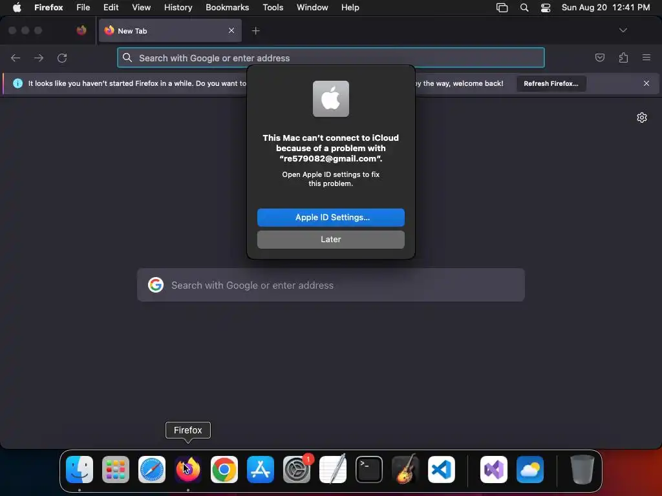Screen dimensions: 662x496
Task: Open the Bookmarks menu
Action: coord(227,8)
